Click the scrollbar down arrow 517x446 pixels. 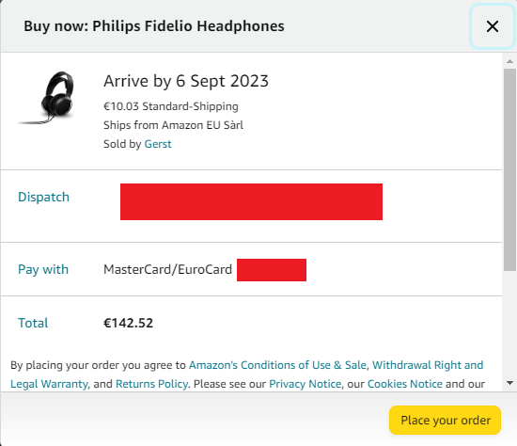tap(509, 383)
